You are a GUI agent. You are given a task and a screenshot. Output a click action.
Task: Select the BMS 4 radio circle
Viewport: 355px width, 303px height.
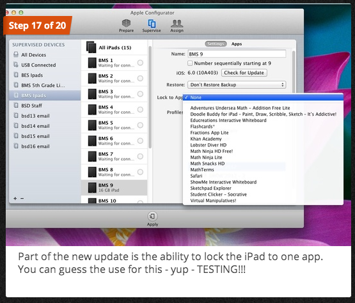coord(140,109)
